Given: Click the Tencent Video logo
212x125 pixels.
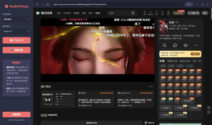Looking at the screenshot, I should (44, 13).
